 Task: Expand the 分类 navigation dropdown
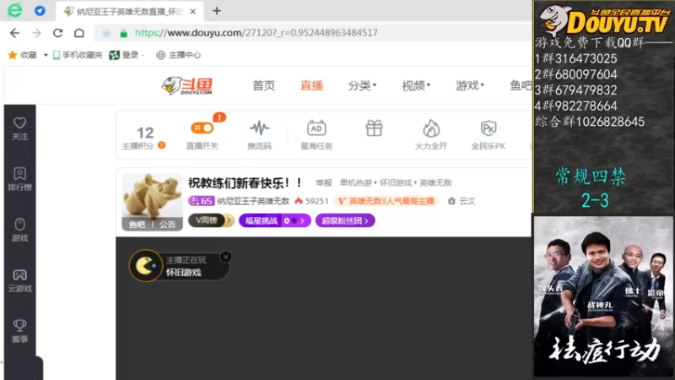362,86
